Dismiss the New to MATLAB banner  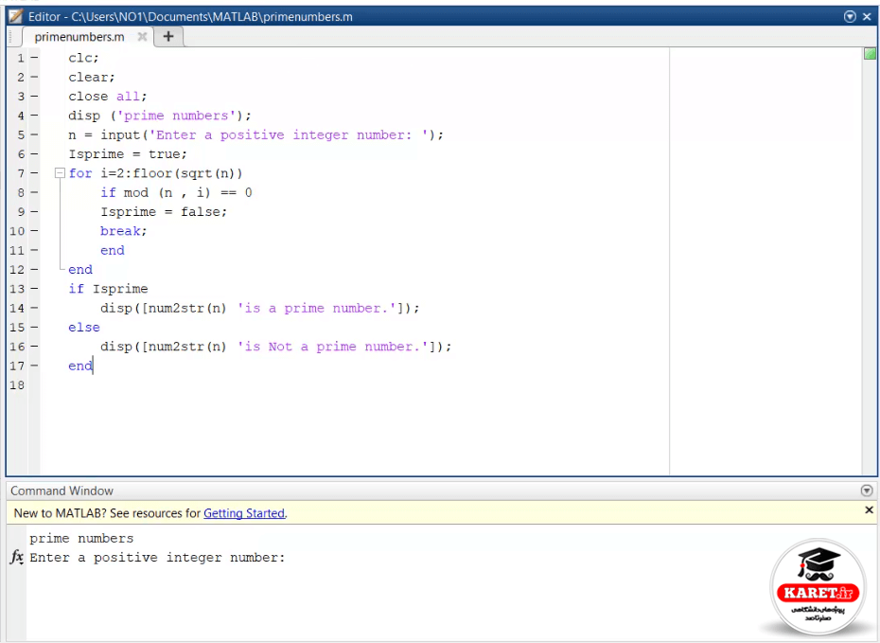(x=869, y=509)
